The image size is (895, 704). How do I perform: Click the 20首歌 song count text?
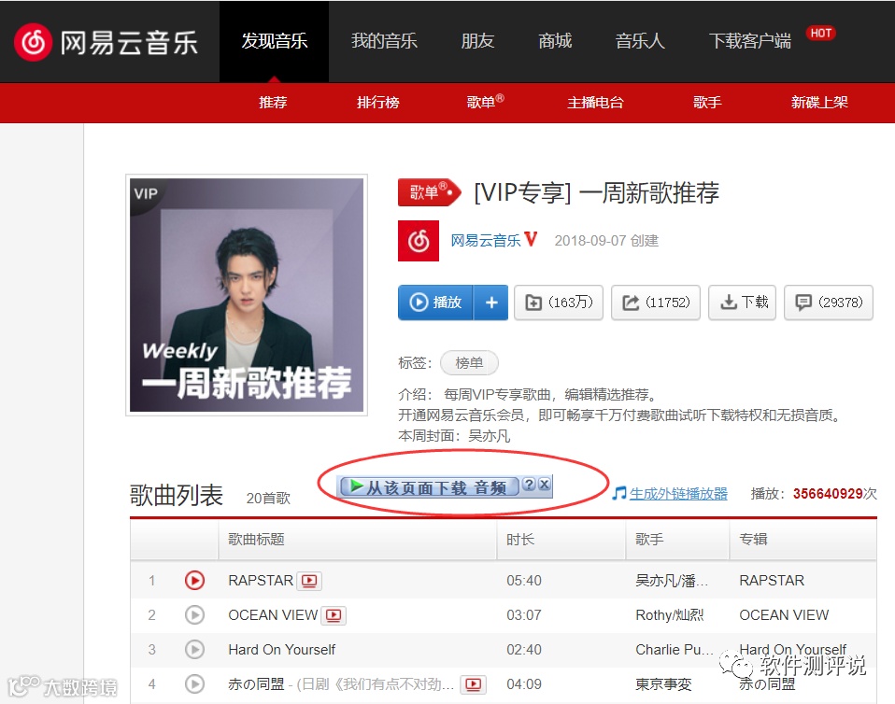(268, 498)
